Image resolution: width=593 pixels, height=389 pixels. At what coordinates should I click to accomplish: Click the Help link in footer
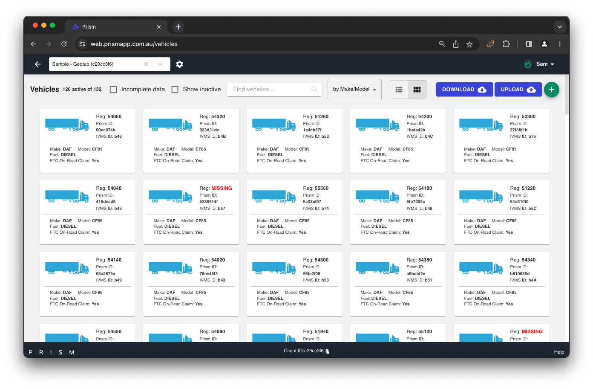559,352
